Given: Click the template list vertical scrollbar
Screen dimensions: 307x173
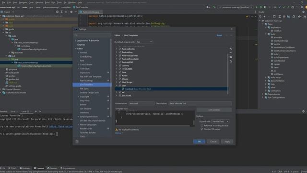Looking at the screenshot, I should (228, 74).
